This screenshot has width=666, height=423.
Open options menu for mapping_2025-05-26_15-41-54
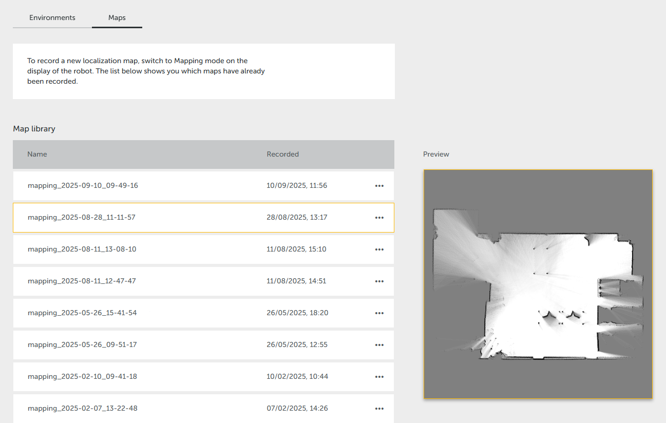coord(379,313)
